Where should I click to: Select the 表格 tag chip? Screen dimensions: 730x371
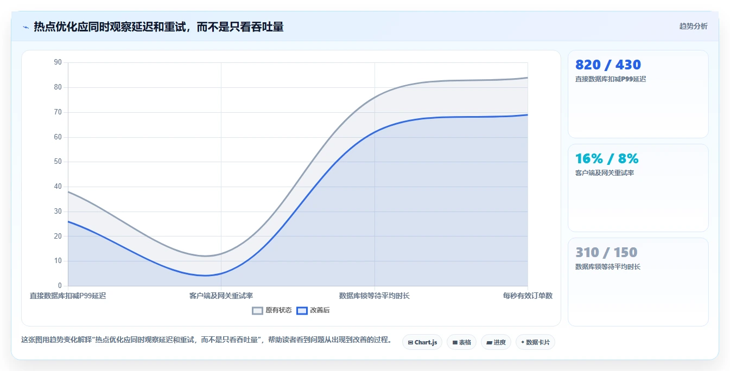click(x=461, y=342)
